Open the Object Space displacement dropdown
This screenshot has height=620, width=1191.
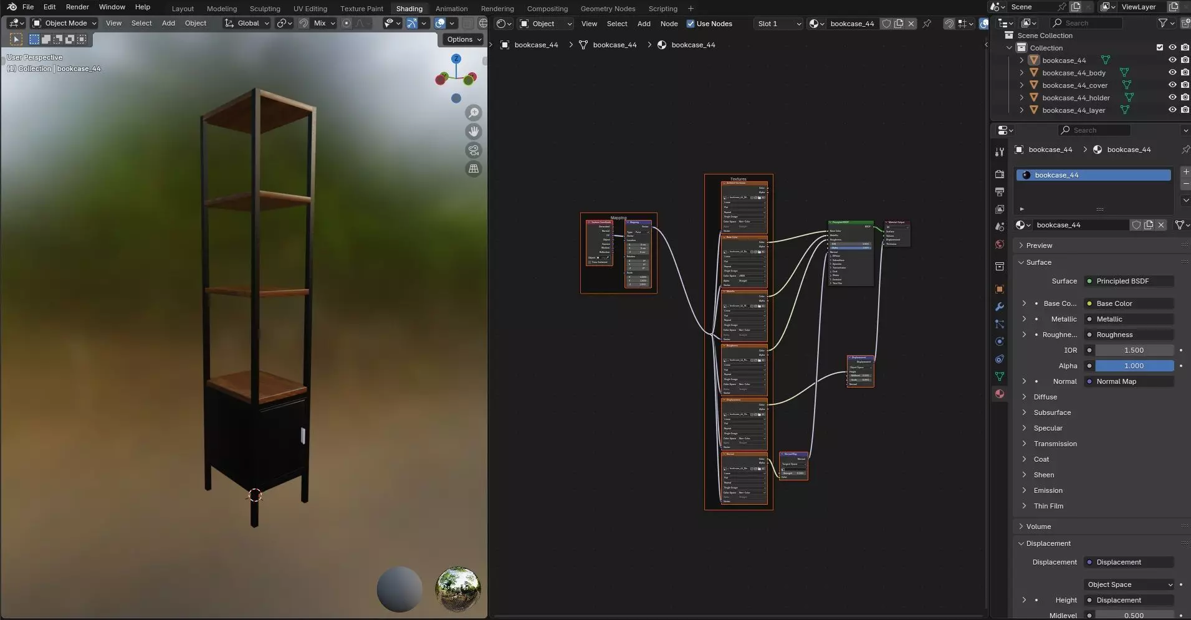1129,584
